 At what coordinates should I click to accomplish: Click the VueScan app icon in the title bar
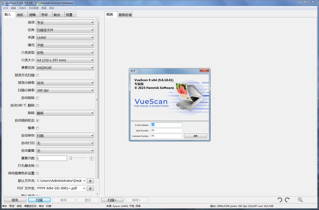(3, 3)
